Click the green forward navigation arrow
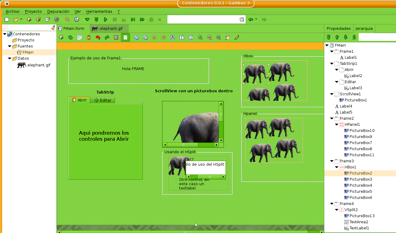The width and height of the screenshot is (396, 233). 264,19
